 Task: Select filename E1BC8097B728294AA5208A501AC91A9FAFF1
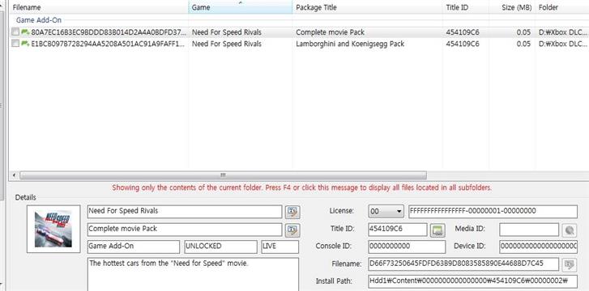[109, 44]
